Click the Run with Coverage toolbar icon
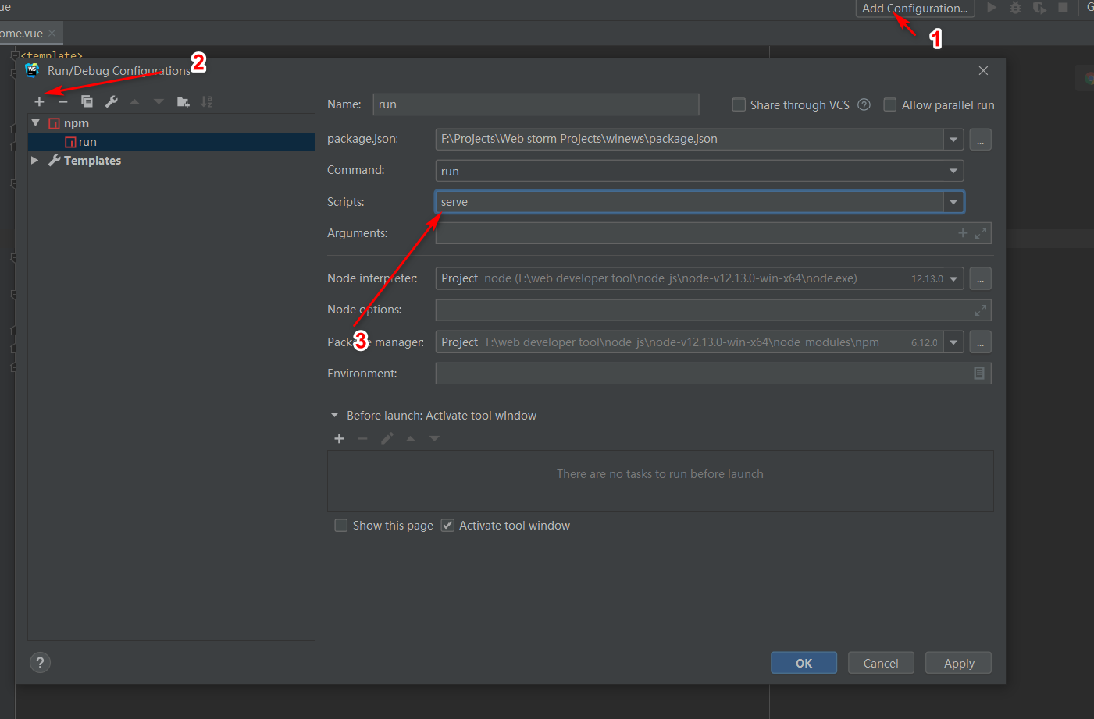The image size is (1094, 719). pyautogui.click(x=1039, y=8)
